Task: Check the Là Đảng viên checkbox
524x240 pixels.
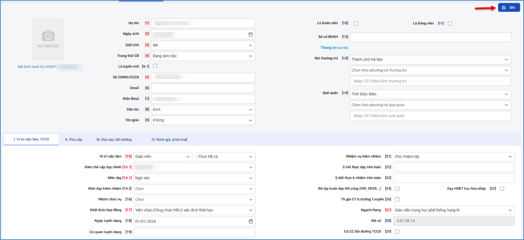Action: point(450,24)
